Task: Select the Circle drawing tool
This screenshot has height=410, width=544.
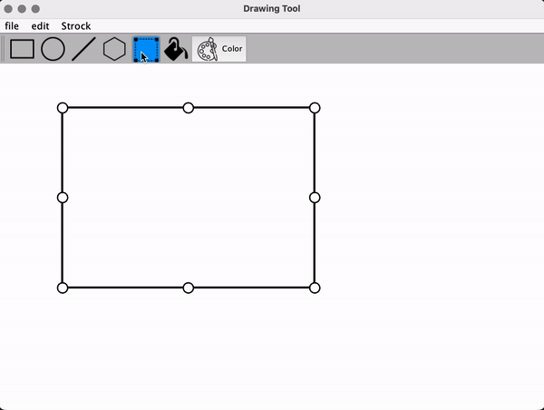Action: (x=53, y=49)
